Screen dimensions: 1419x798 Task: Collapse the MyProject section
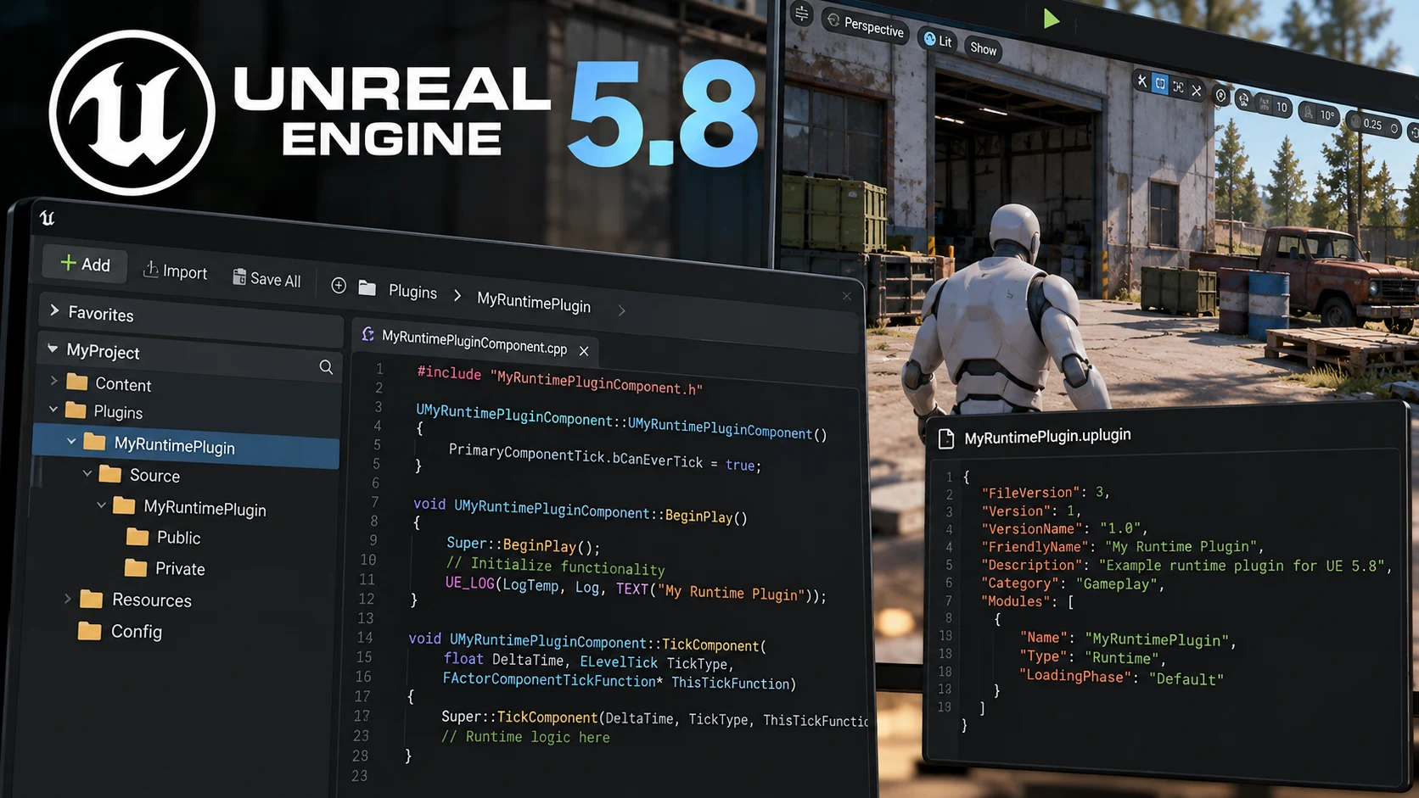pos(53,349)
